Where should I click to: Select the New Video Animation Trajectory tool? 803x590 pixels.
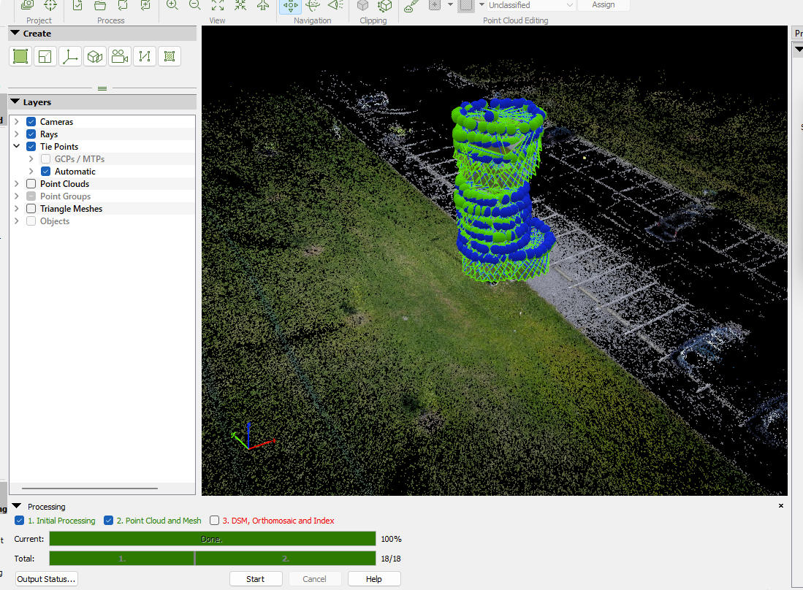click(x=120, y=56)
